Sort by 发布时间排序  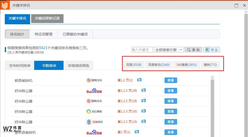click(x=20, y=66)
